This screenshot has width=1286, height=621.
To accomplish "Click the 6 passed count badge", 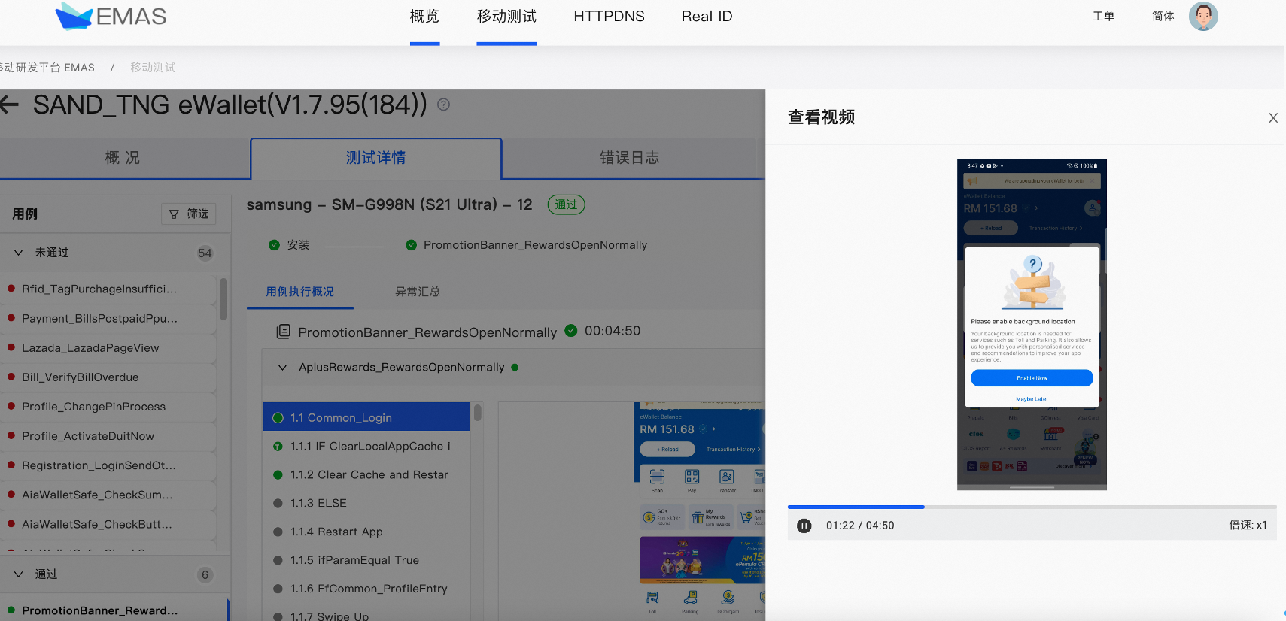I will (205, 575).
